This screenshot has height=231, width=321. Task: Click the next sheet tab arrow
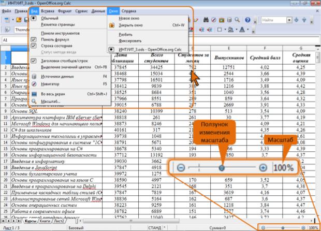click(x=13, y=221)
